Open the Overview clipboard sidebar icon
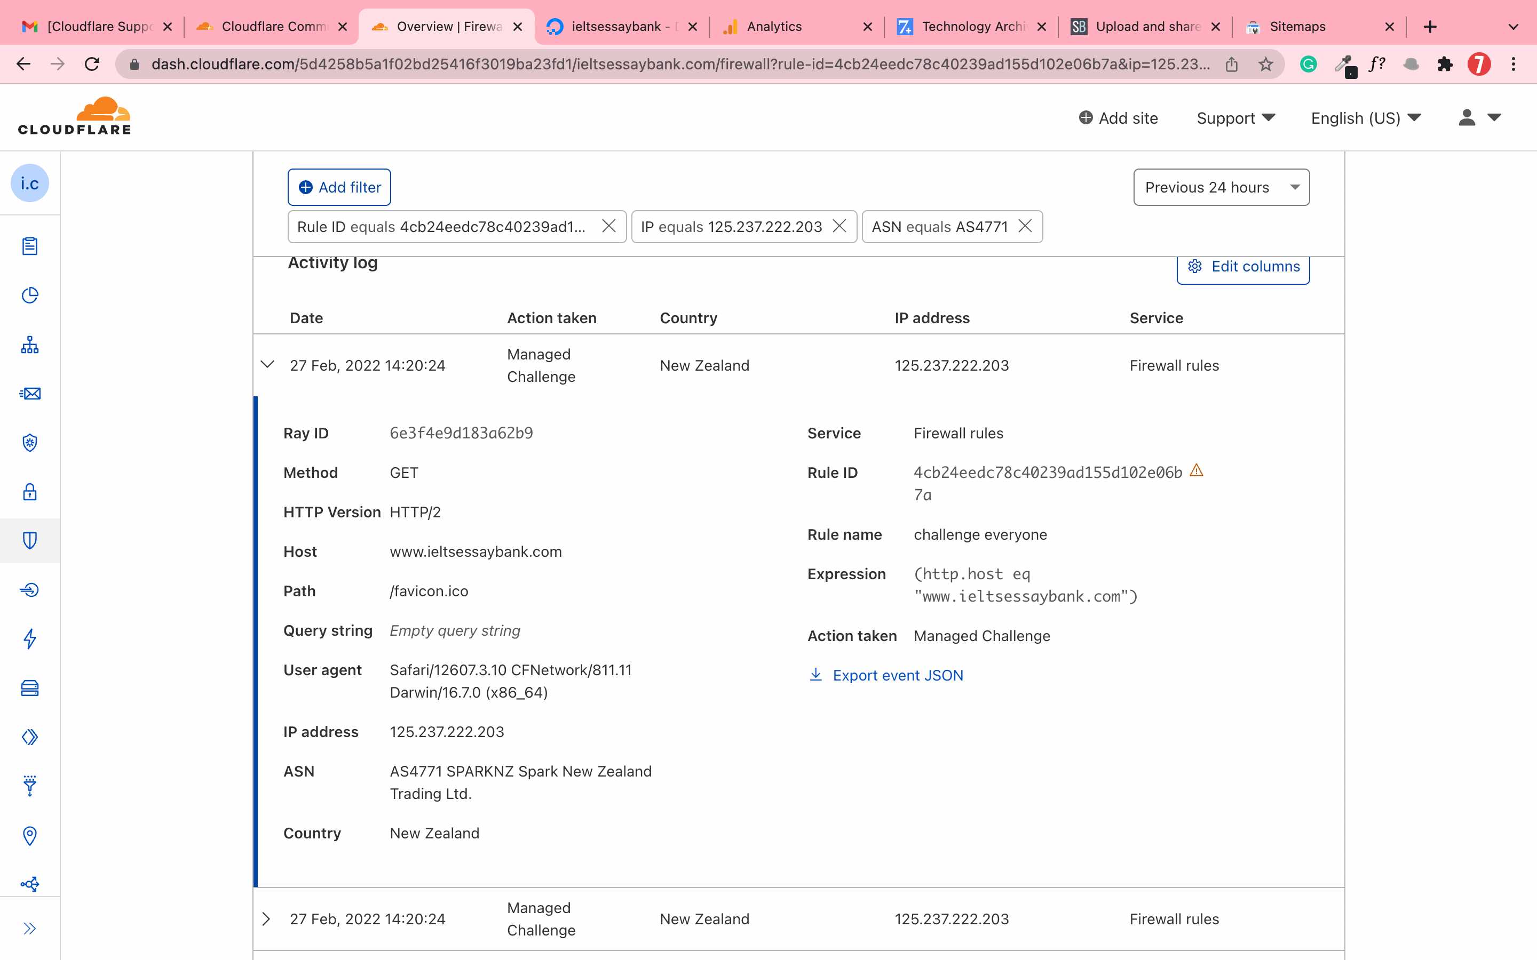Viewport: 1537px width, 960px height. tap(30, 246)
